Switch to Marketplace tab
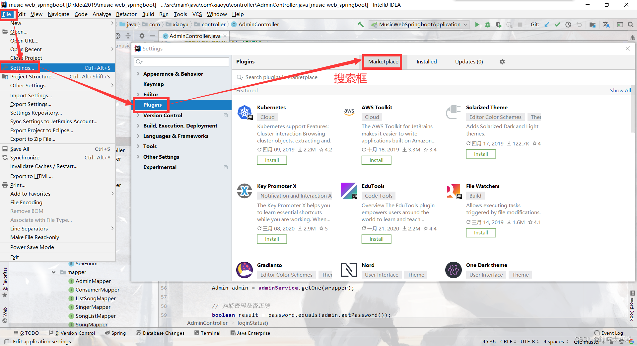The width and height of the screenshot is (637, 346). tap(383, 62)
